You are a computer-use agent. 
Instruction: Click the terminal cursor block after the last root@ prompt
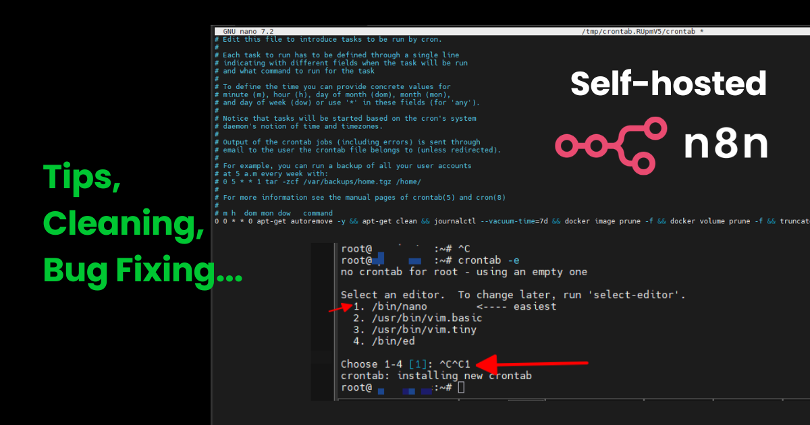pyautogui.click(x=461, y=388)
